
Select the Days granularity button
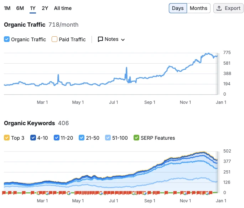pos(178,8)
